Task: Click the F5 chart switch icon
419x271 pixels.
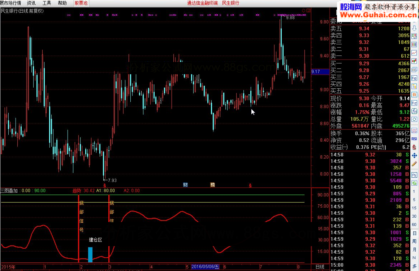Action: [x=414, y=175]
